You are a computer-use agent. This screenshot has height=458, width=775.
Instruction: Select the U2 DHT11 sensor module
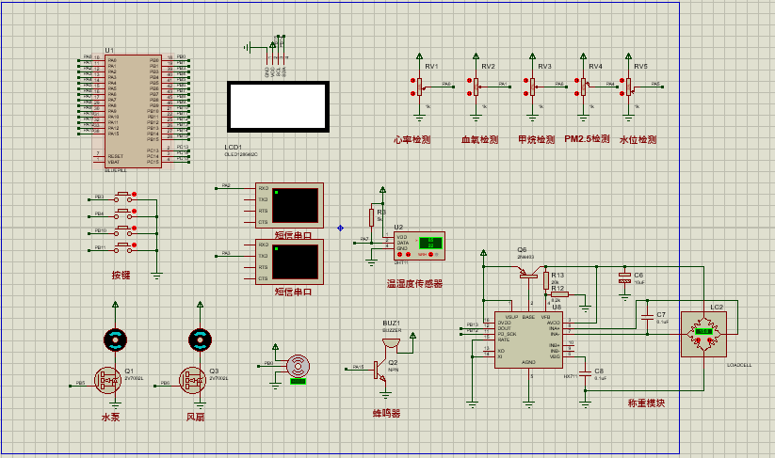419,245
